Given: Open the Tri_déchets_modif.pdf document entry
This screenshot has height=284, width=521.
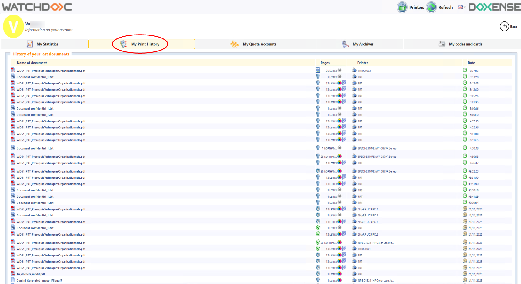Looking at the screenshot, I should [31, 274].
